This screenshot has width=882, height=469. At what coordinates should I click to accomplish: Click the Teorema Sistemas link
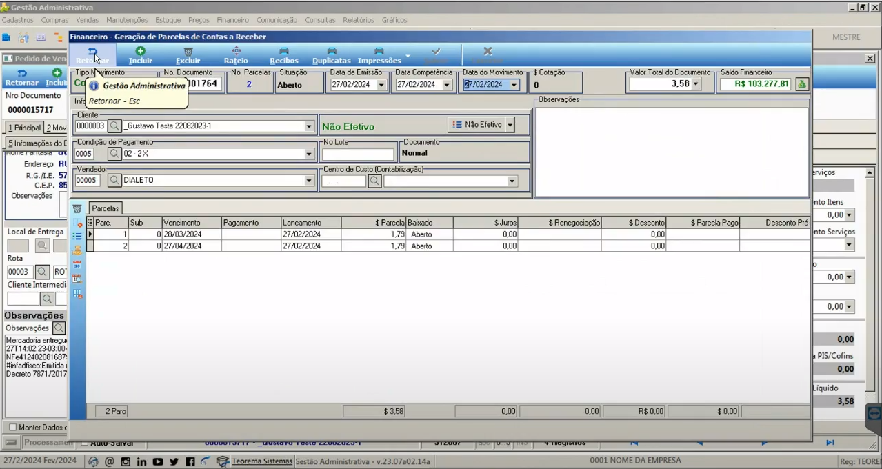[x=263, y=461]
